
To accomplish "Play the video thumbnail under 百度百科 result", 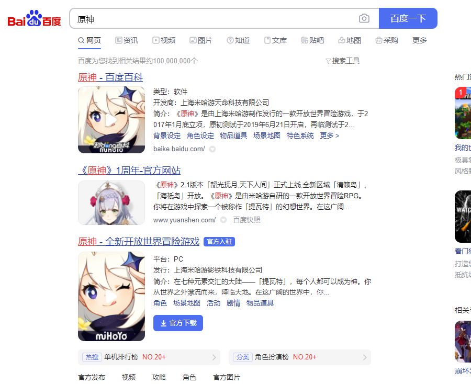I will tap(111, 120).
